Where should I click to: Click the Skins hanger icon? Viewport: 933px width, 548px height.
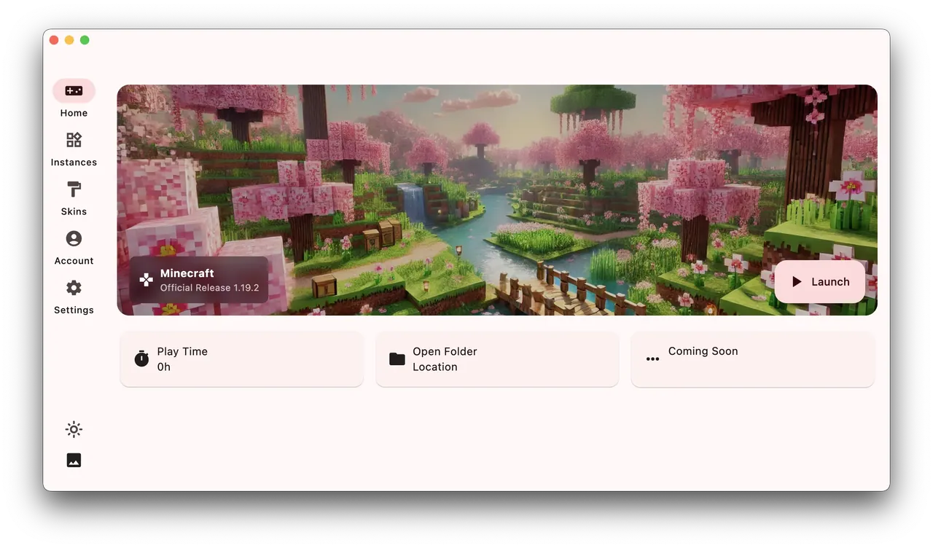tap(74, 189)
